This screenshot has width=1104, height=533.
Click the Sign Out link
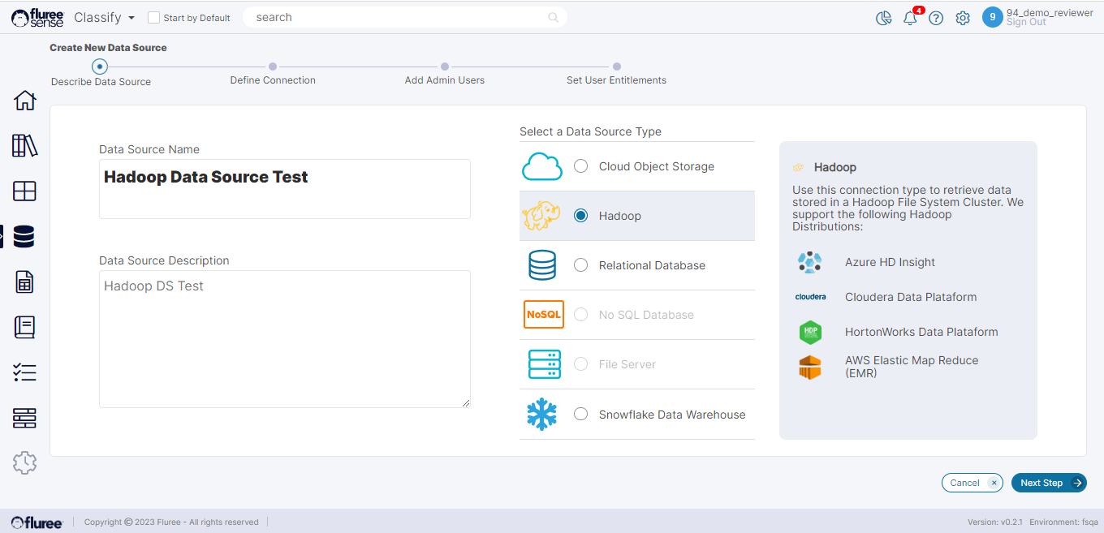(1026, 23)
